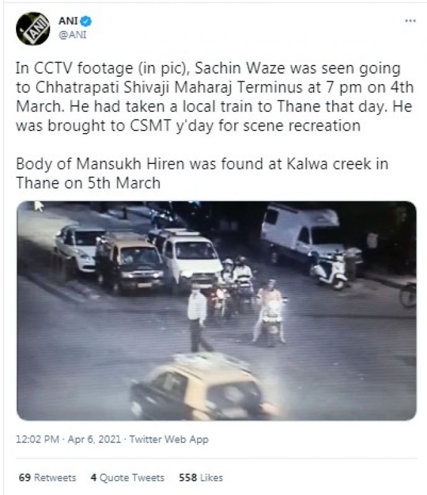Click the yellow taxi in the CCTV image
Screen dimensions: 427x495
point(199,388)
